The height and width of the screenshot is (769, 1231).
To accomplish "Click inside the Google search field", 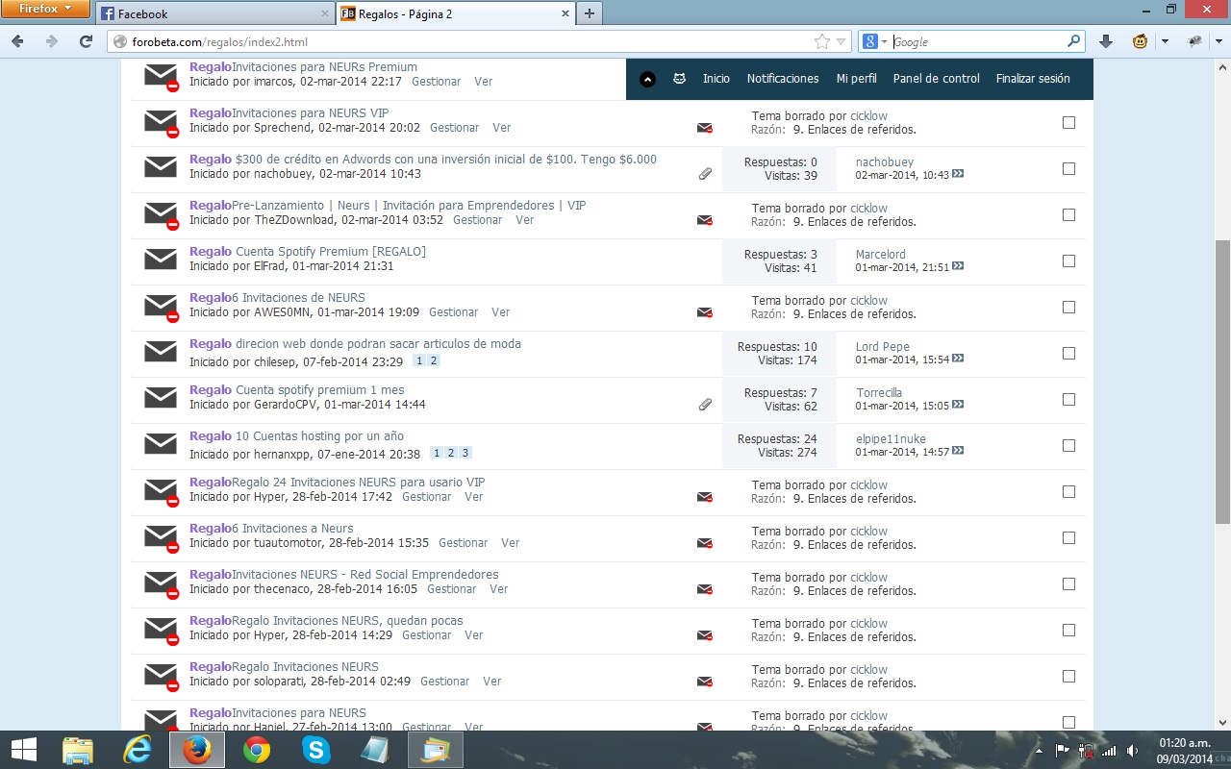I will (x=976, y=41).
